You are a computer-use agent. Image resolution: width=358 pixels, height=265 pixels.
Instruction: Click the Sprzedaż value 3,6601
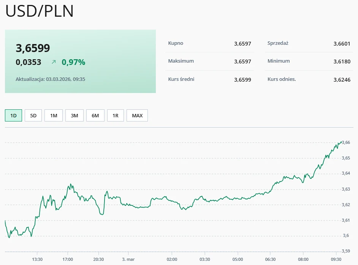[342, 44]
